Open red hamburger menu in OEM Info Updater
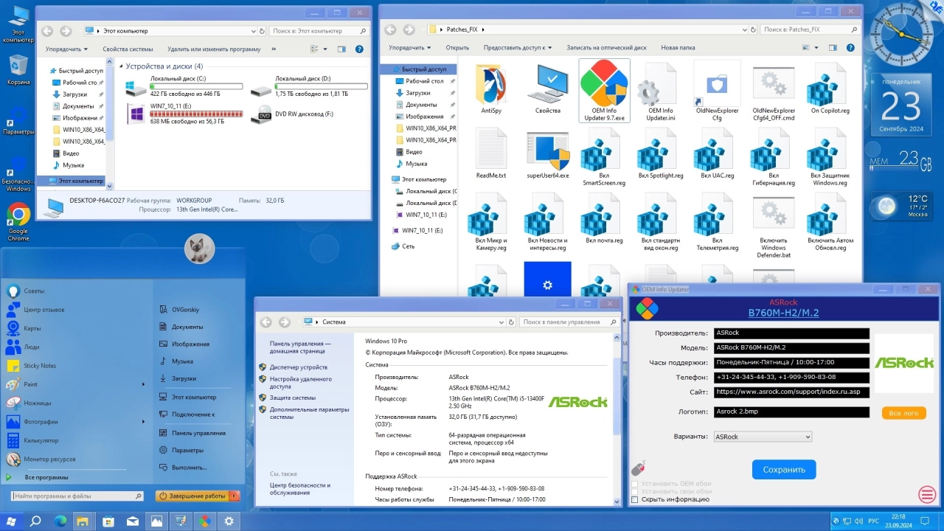This screenshot has height=531, width=944. pos(926,494)
